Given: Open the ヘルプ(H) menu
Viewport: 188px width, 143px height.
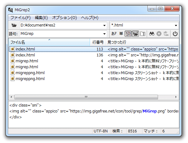Looking at the screenshot, I should click(x=90, y=18).
